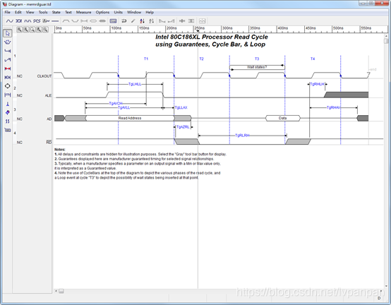Open the Units menu

(x=118, y=12)
